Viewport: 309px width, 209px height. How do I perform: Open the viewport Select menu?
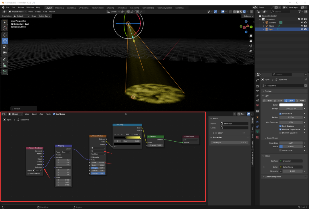pyautogui.click(x=38, y=12)
